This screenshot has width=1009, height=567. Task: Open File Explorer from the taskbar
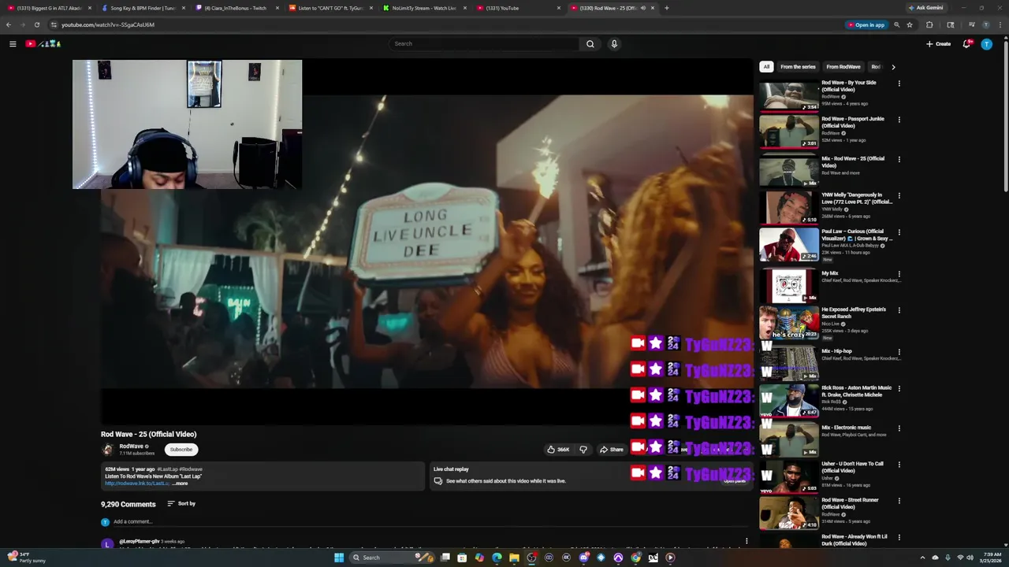tap(514, 558)
